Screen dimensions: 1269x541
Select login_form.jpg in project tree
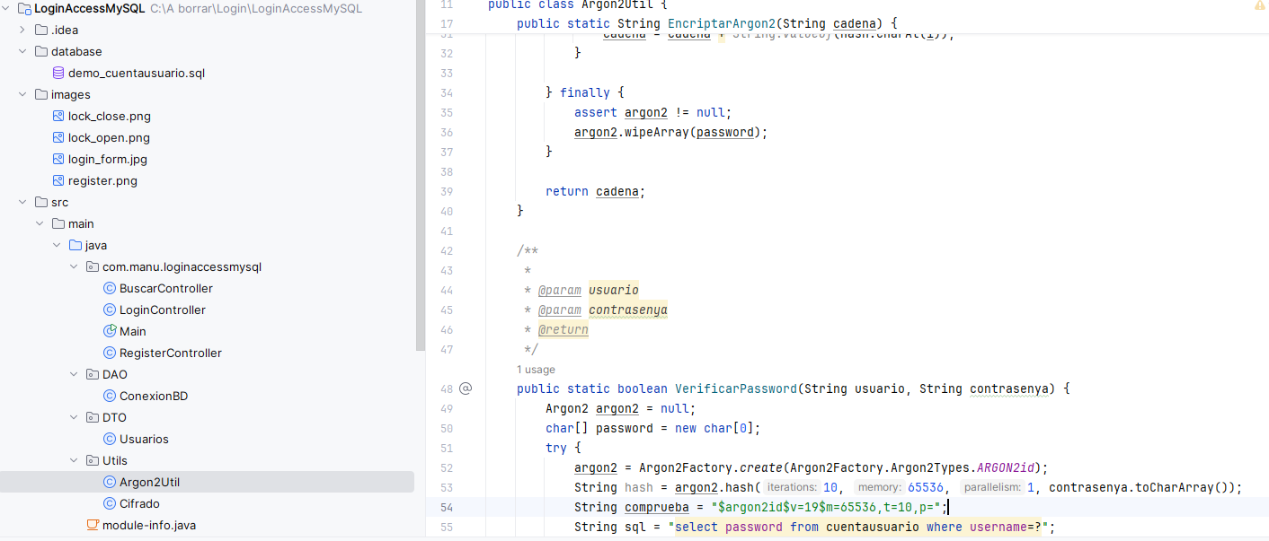108,159
